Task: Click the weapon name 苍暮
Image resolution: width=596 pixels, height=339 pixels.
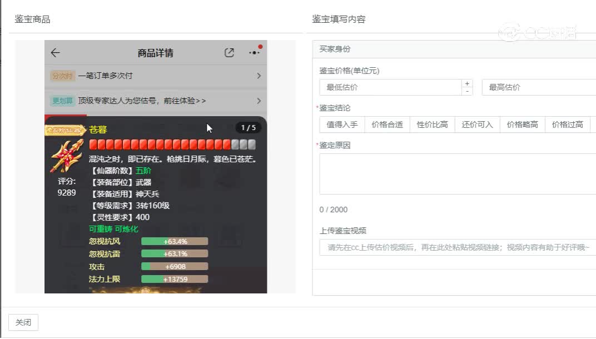Action: [x=98, y=129]
